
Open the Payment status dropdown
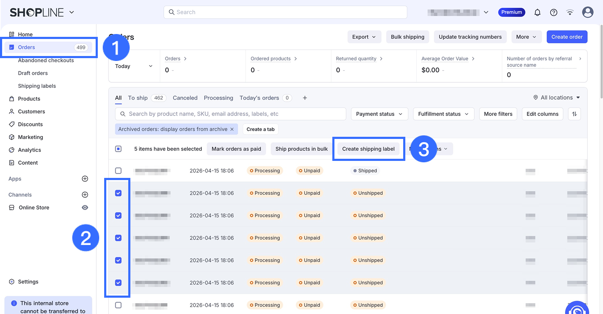click(379, 114)
